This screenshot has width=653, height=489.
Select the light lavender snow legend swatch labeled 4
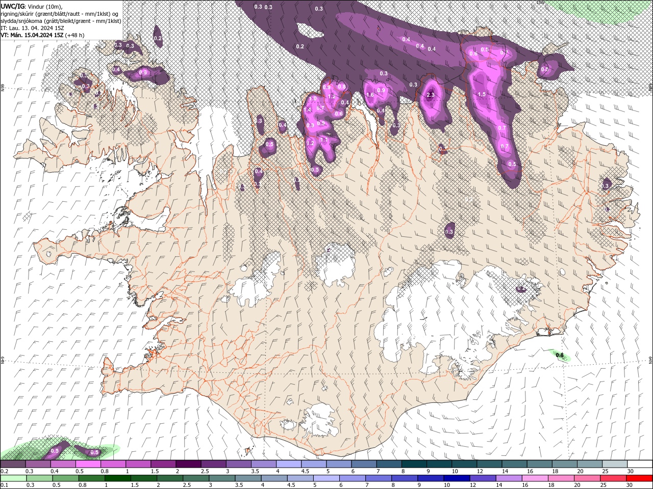288,464
